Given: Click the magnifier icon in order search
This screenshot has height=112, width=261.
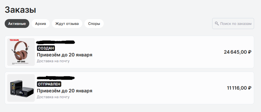Looking at the screenshot, I should 217,24.
